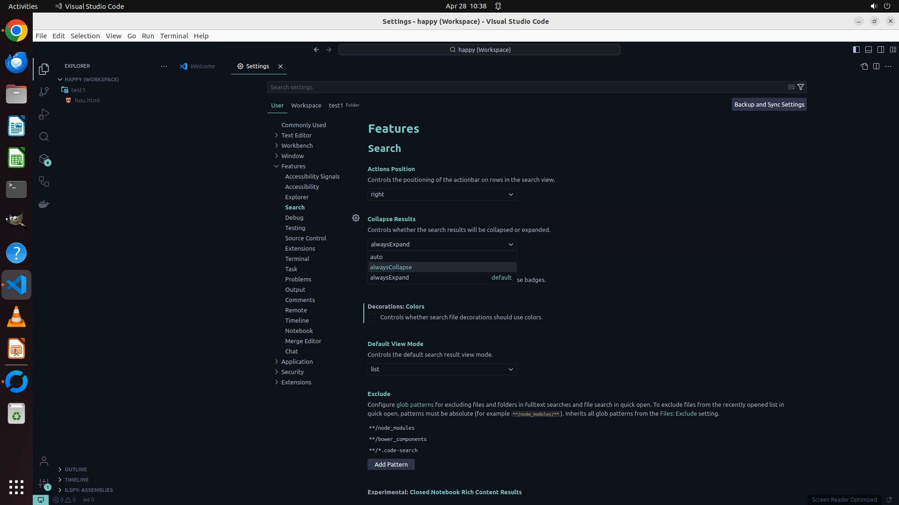Open the Run and Debug view
This screenshot has width=899, height=505.
(44, 114)
